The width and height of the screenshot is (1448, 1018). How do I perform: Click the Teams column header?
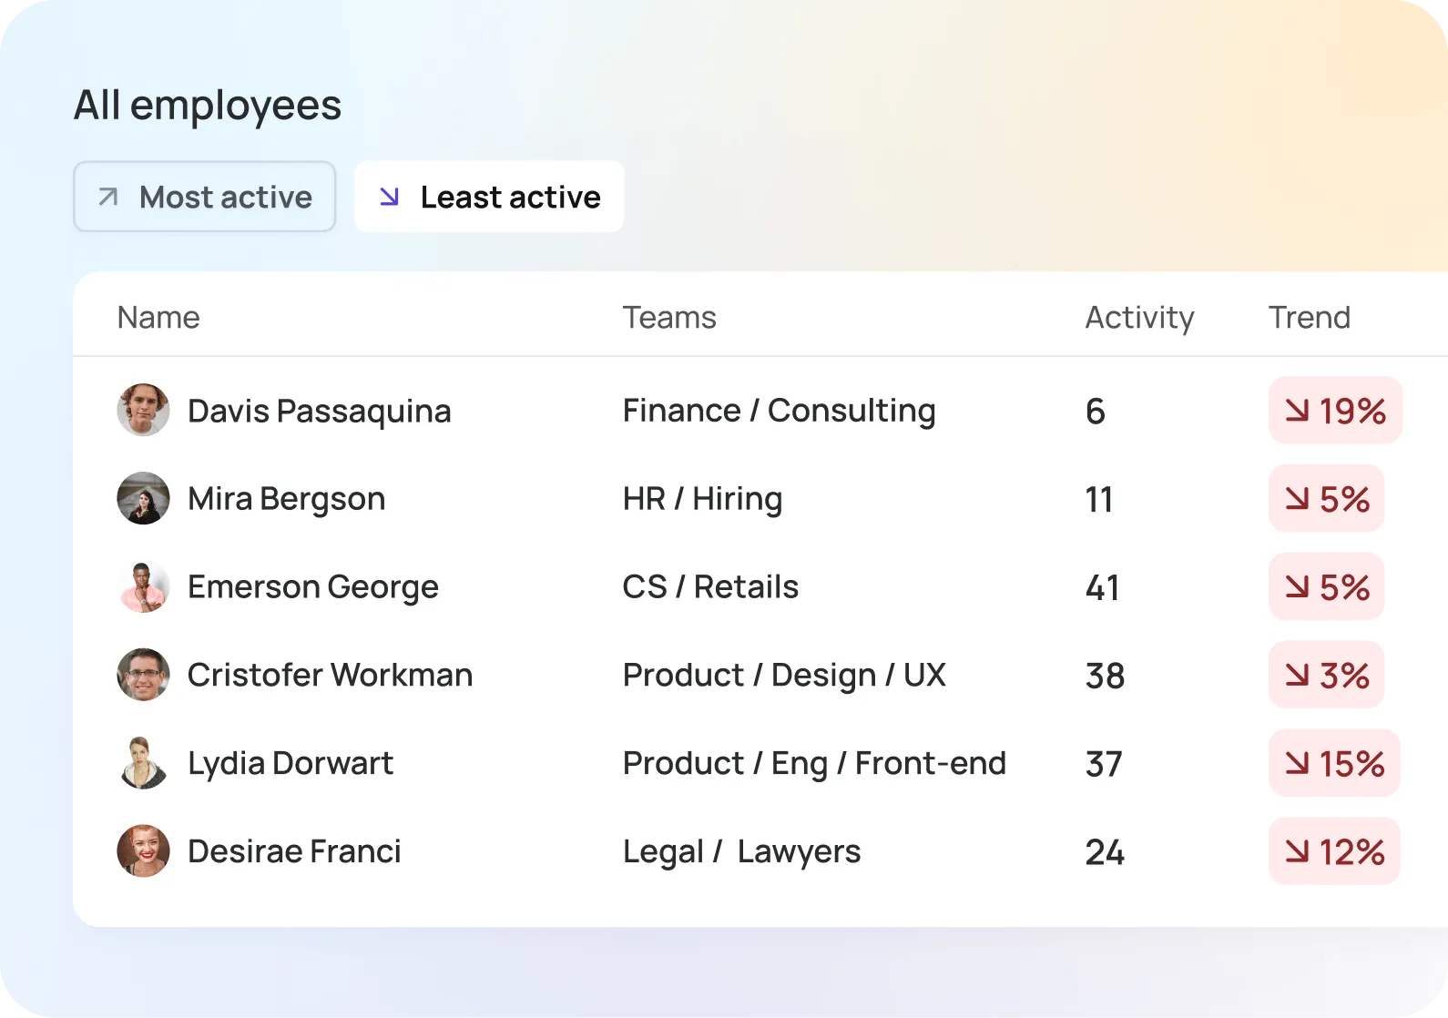click(x=669, y=317)
